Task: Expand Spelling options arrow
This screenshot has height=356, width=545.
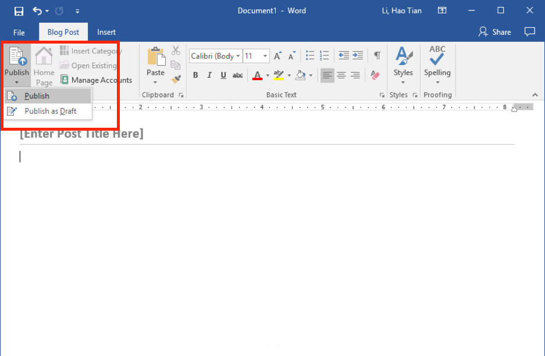Action: (437, 82)
